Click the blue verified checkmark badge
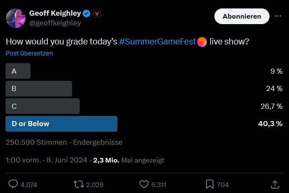 click(86, 14)
